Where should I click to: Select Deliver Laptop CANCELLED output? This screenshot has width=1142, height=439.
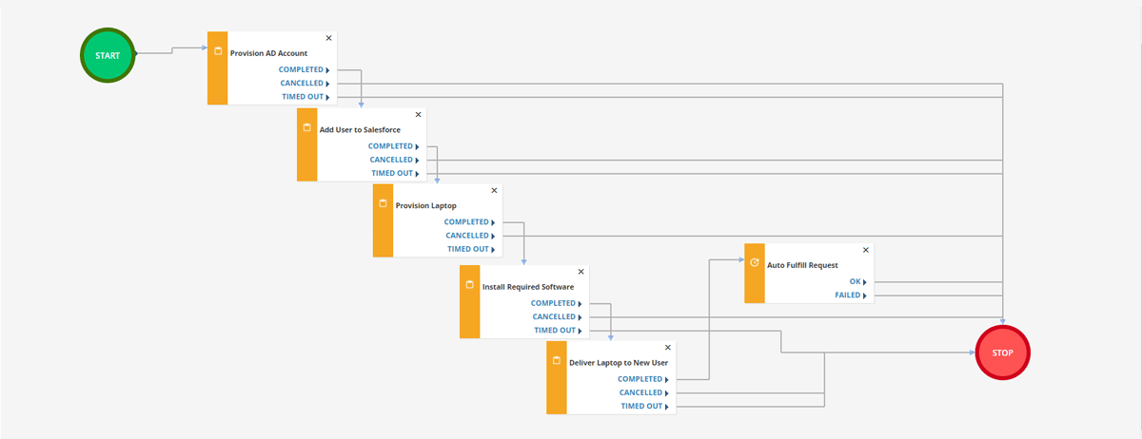point(644,392)
